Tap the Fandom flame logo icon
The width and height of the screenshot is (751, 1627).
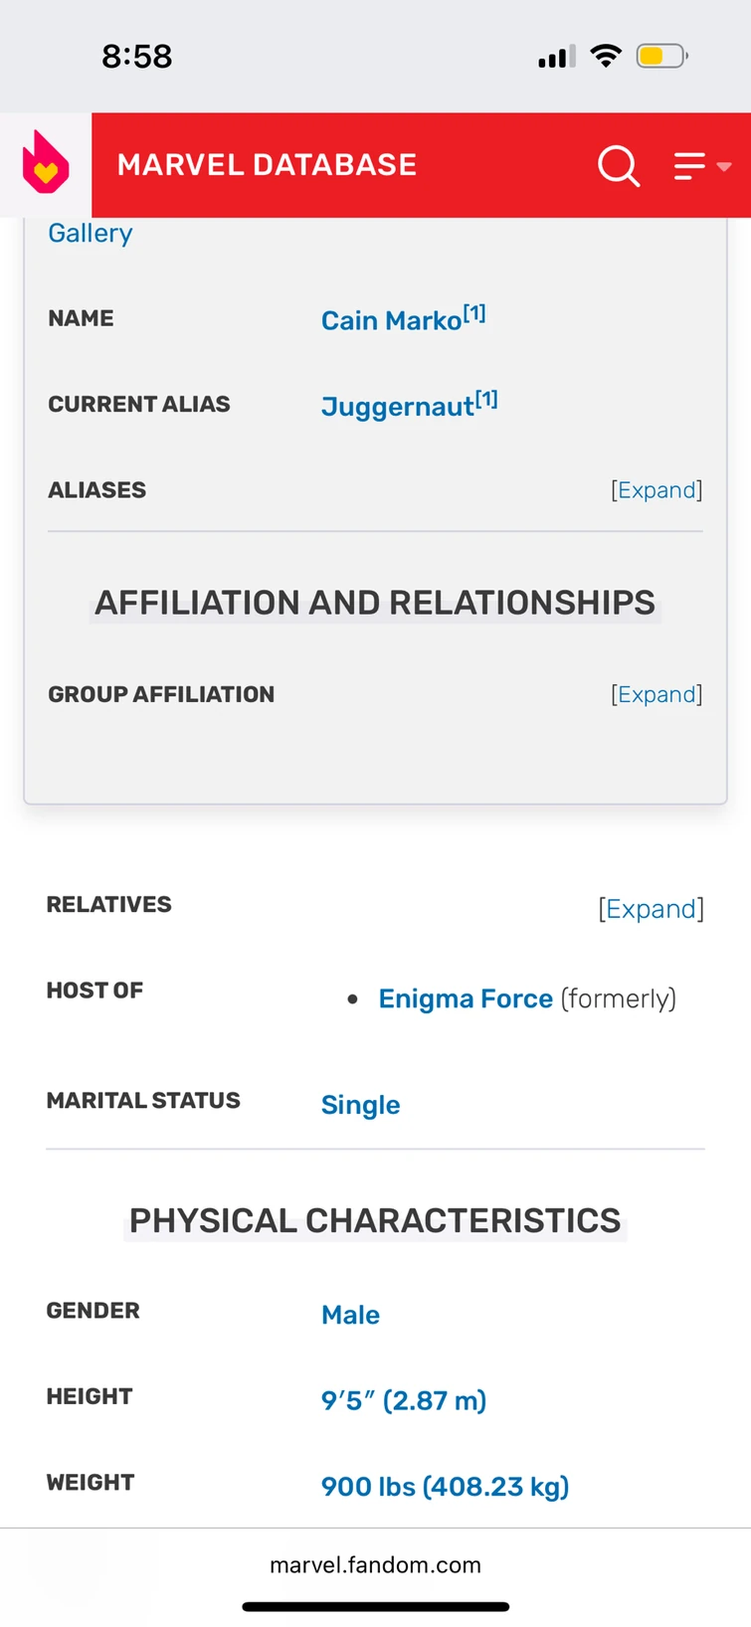click(46, 164)
